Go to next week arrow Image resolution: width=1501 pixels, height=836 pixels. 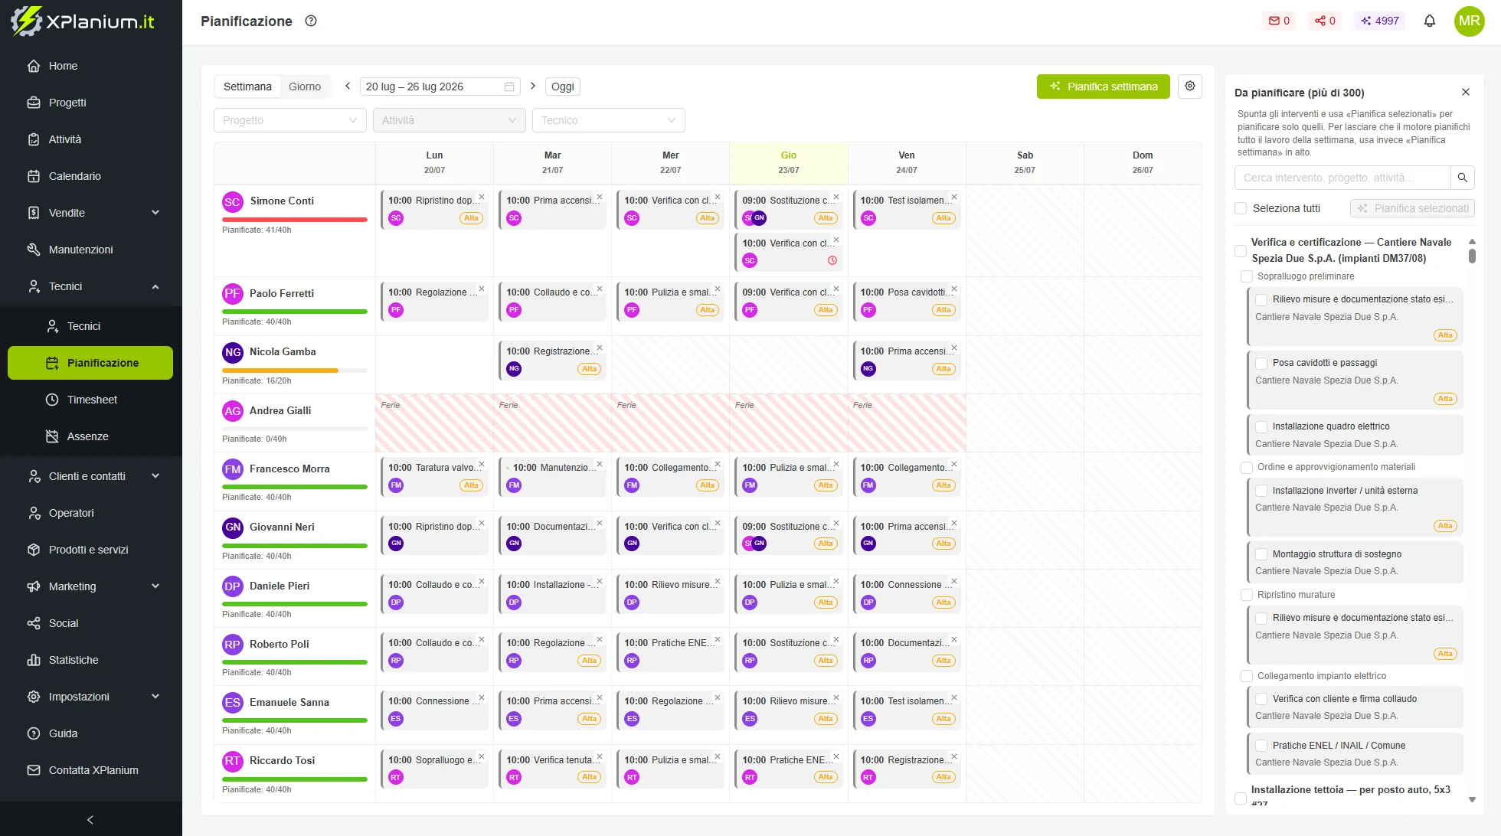[533, 86]
